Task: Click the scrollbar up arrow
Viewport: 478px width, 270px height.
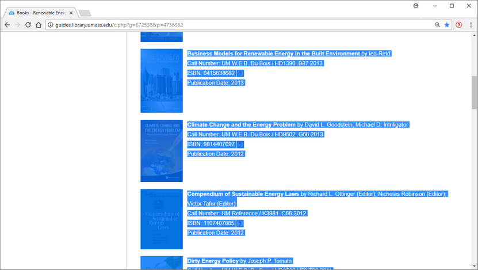Action: 474,35
